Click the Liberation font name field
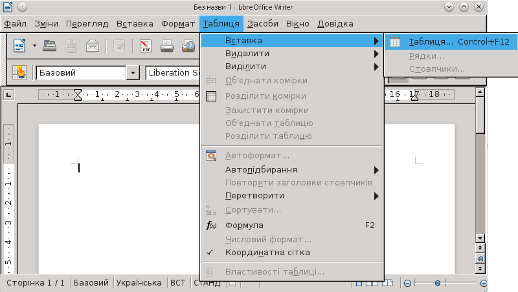This screenshot has height=292, width=518. tap(172, 72)
